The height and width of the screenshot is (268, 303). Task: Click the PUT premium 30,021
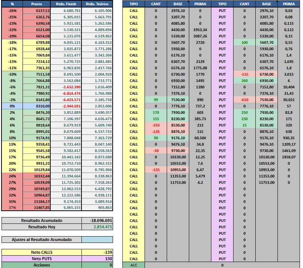[x=289, y=100]
